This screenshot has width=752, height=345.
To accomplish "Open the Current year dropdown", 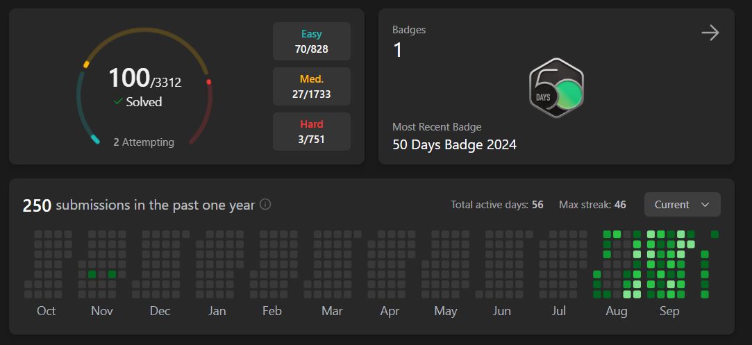I will (683, 205).
